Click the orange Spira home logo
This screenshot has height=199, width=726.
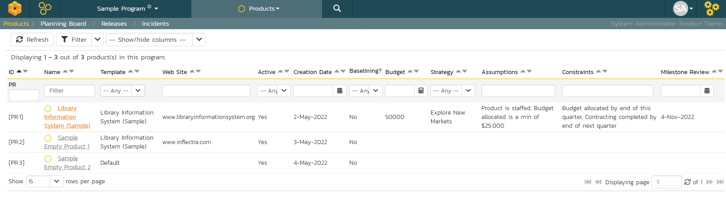click(x=15, y=8)
